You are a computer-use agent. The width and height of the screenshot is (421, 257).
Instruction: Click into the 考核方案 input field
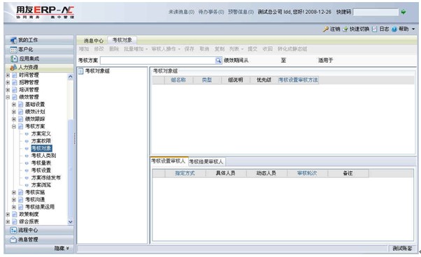(x=158, y=60)
